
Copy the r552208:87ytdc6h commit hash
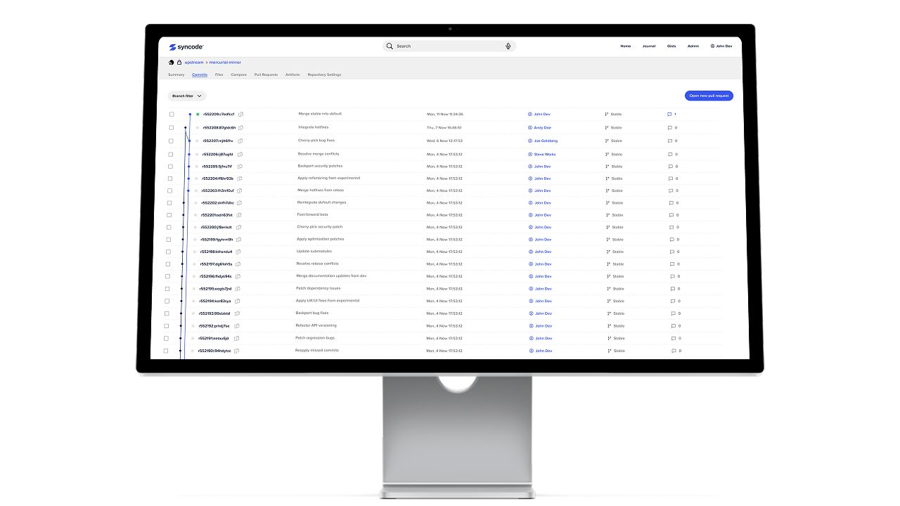[x=240, y=127]
